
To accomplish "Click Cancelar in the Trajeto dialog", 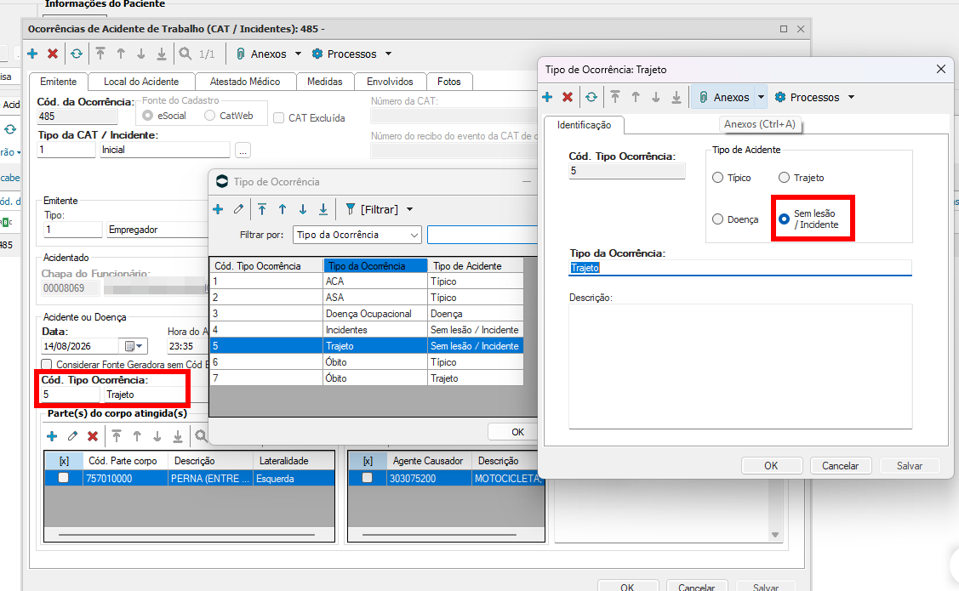I will click(841, 466).
